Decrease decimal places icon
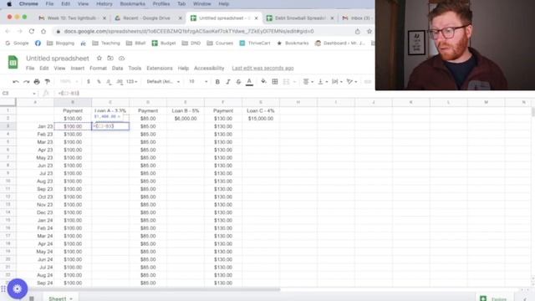Viewport: 535px width, 301px height. click(109, 82)
